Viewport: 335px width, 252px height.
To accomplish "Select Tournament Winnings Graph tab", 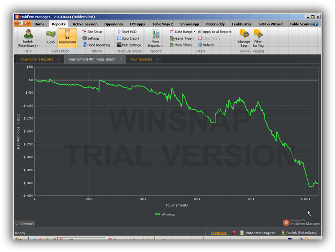I will (x=92, y=59).
